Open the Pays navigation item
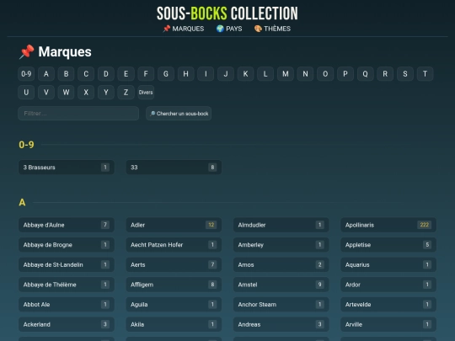 coord(229,29)
